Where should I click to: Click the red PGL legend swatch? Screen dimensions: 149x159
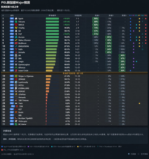pyautogui.click(x=2, y=150)
